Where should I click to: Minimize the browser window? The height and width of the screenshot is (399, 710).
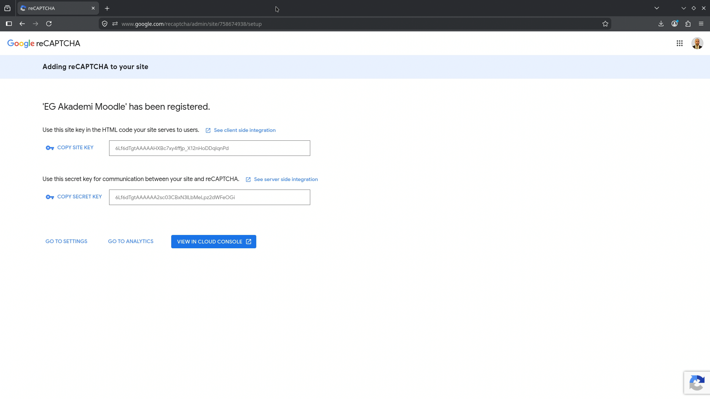683,8
